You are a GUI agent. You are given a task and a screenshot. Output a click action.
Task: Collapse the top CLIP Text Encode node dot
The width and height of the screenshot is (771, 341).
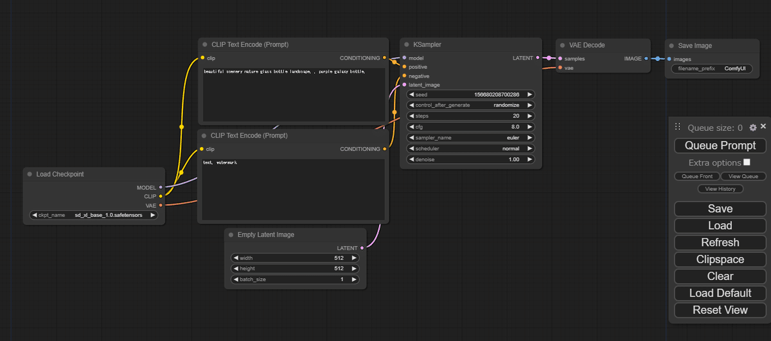click(204, 45)
